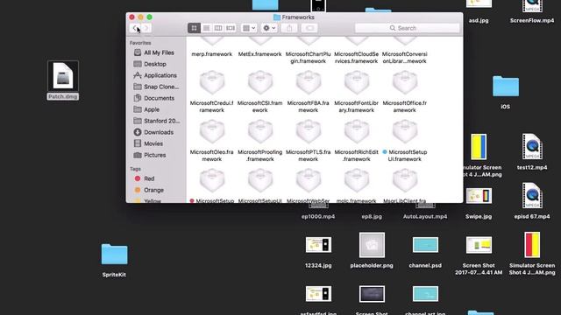Select MicrosoftPTLS.framework icon

pyautogui.click(x=309, y=131)
